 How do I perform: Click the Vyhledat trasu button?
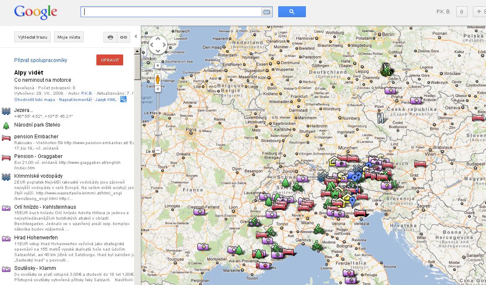coord(33,37)
